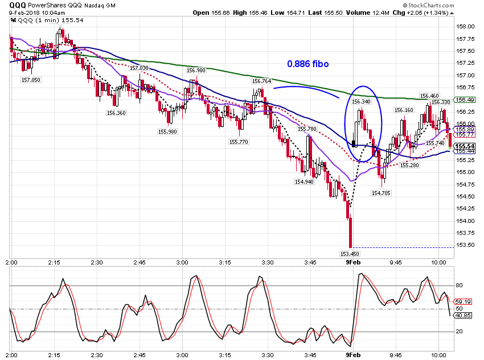Click the 156.330 price label
Image resolution: width=484 pixels, height=360 pixels.
click(x=441, y=102)
